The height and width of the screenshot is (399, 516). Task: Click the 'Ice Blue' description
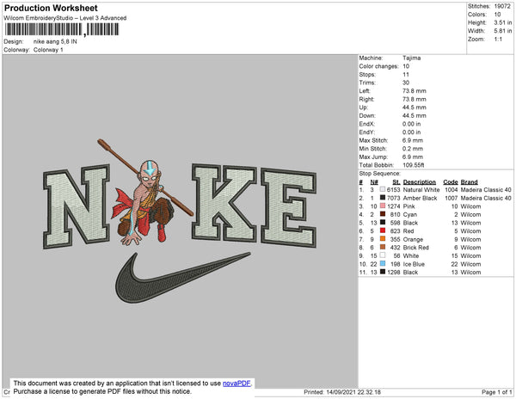click(414, 264)
